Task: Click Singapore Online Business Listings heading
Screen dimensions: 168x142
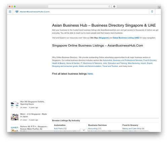Action: pyautogui.click(x=97, y=46)
